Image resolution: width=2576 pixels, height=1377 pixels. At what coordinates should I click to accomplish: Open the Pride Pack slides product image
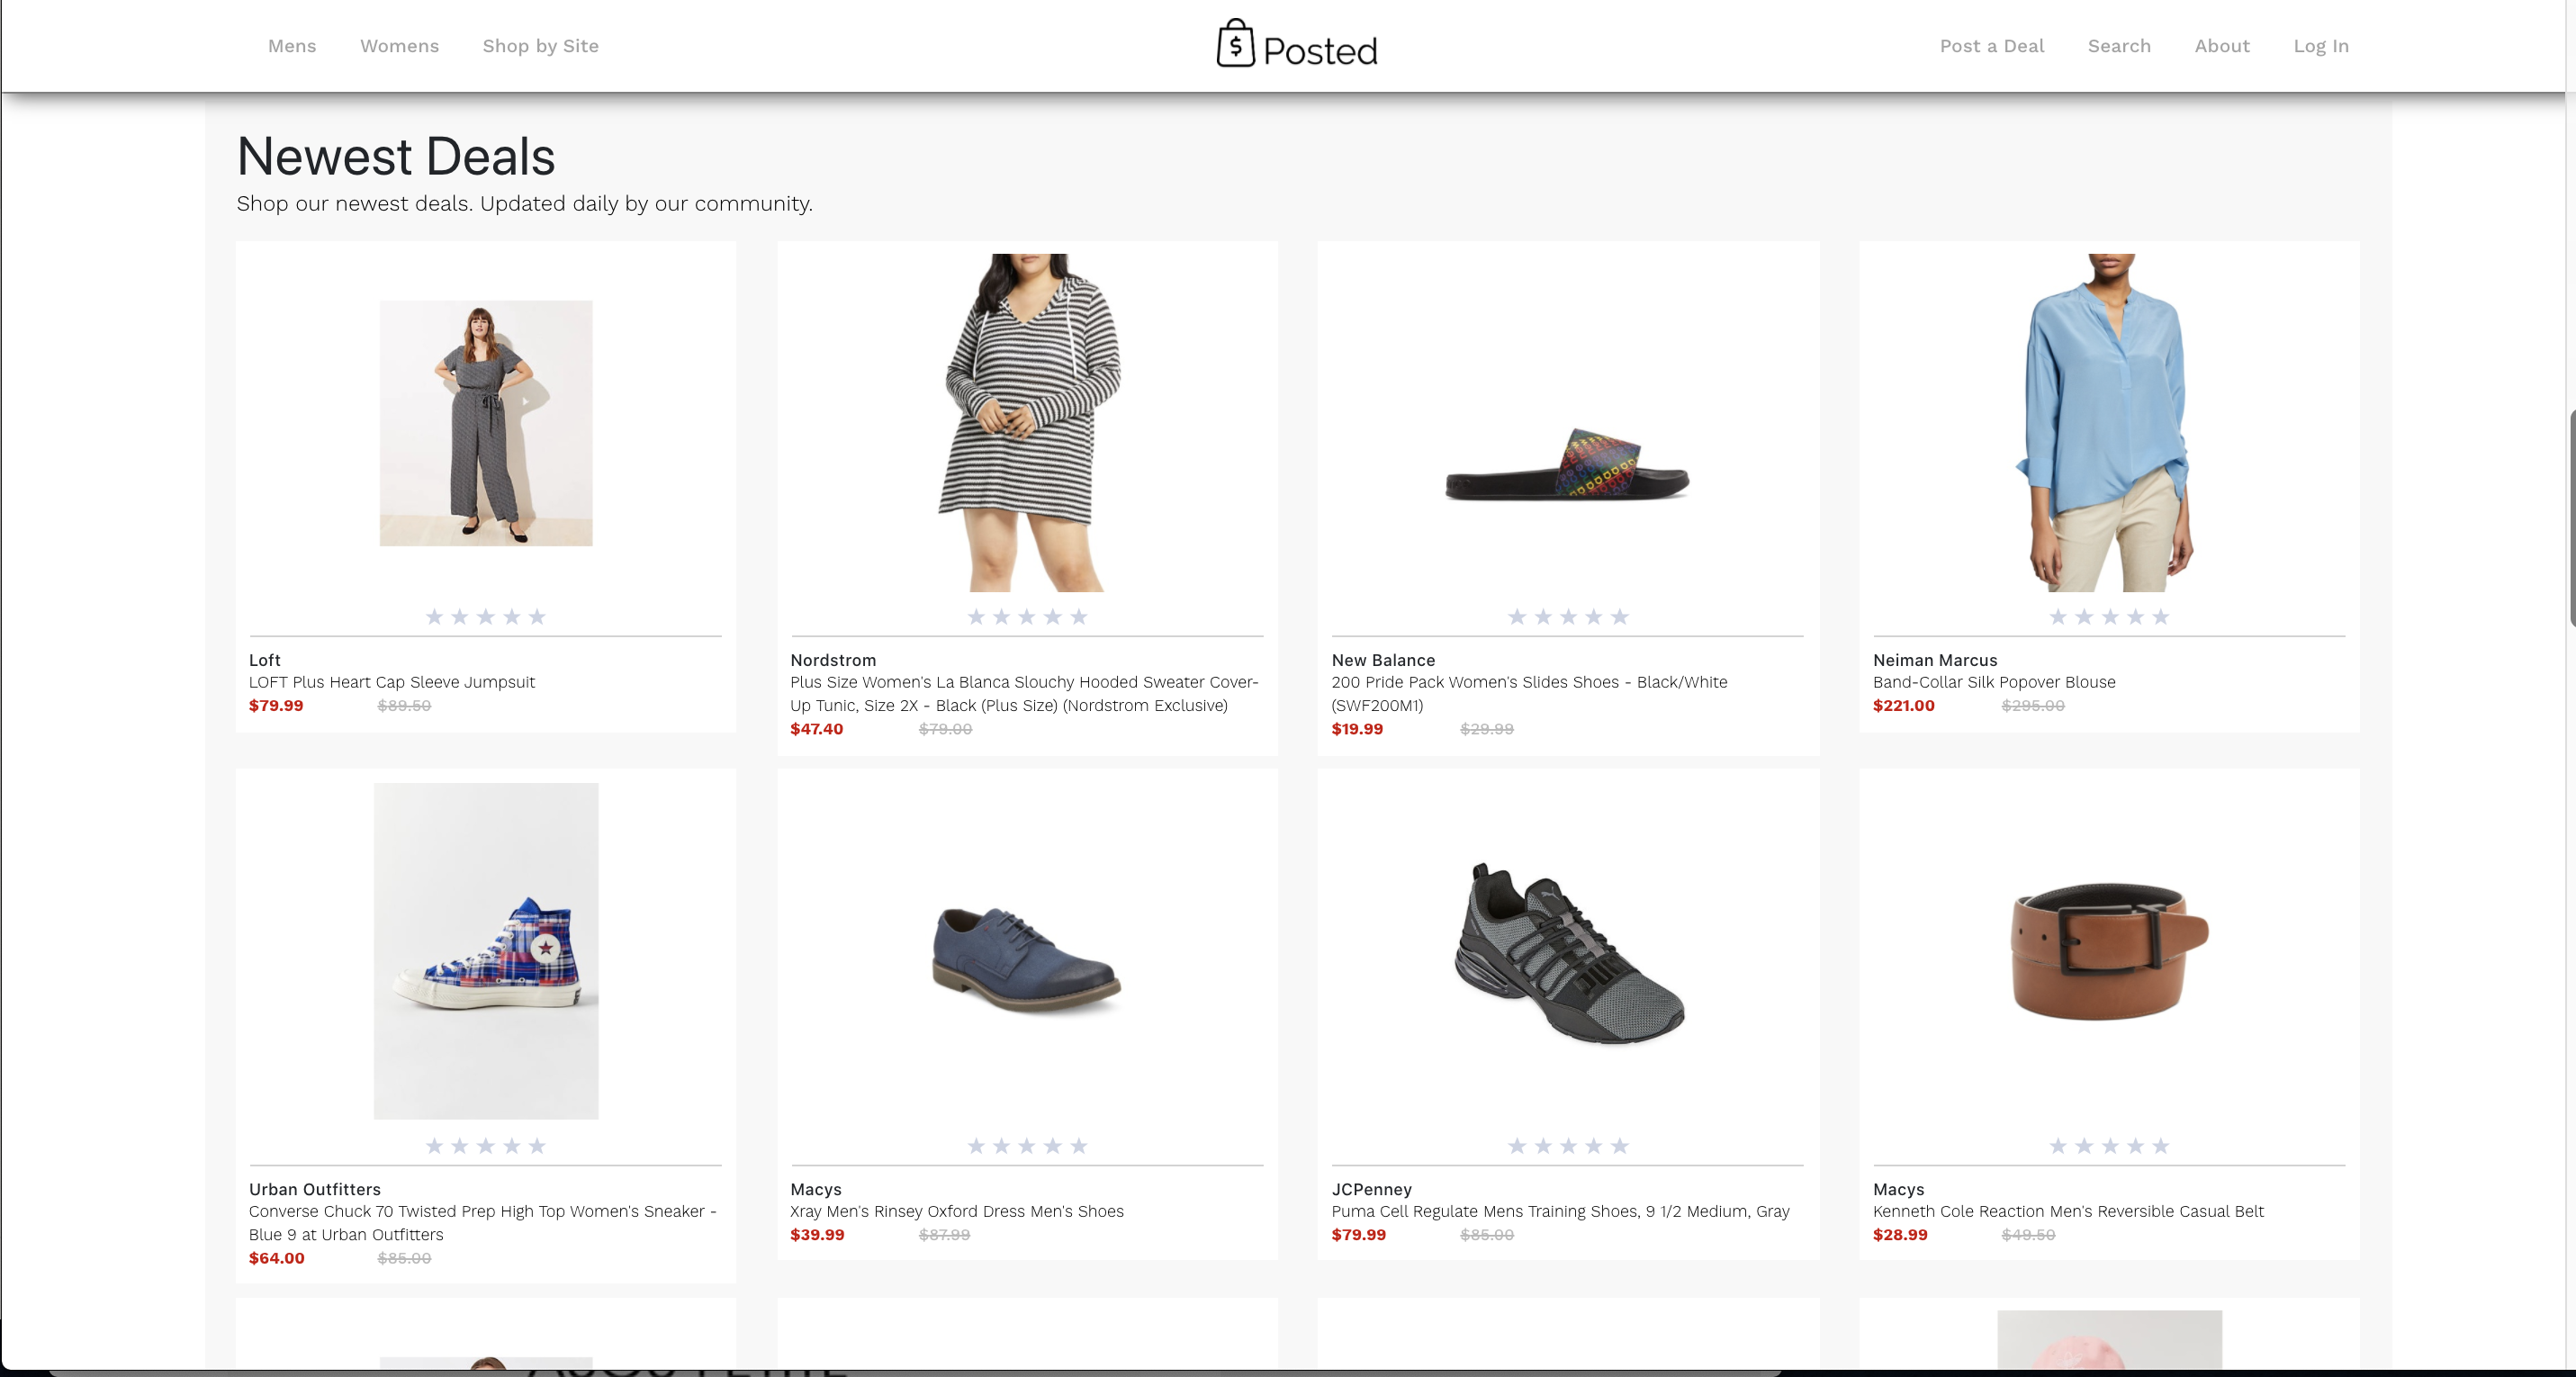tap(1567, 465)
